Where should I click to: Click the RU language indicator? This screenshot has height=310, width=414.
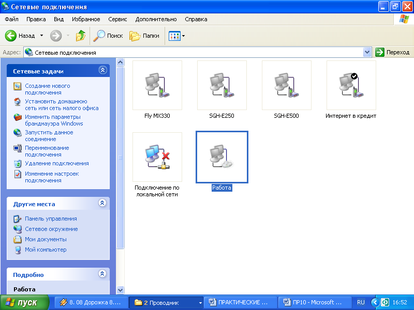coord(361,302)
